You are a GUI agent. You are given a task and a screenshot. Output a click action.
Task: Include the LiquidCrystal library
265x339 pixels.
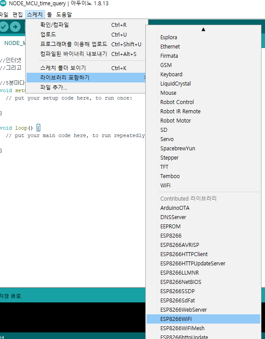(203, 83)
